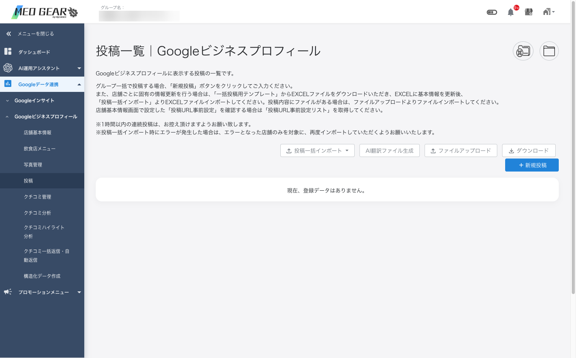Collapse menu with double chevron icon
The width and height of the screenshot is (576, 358).
(x=8, y=34)
